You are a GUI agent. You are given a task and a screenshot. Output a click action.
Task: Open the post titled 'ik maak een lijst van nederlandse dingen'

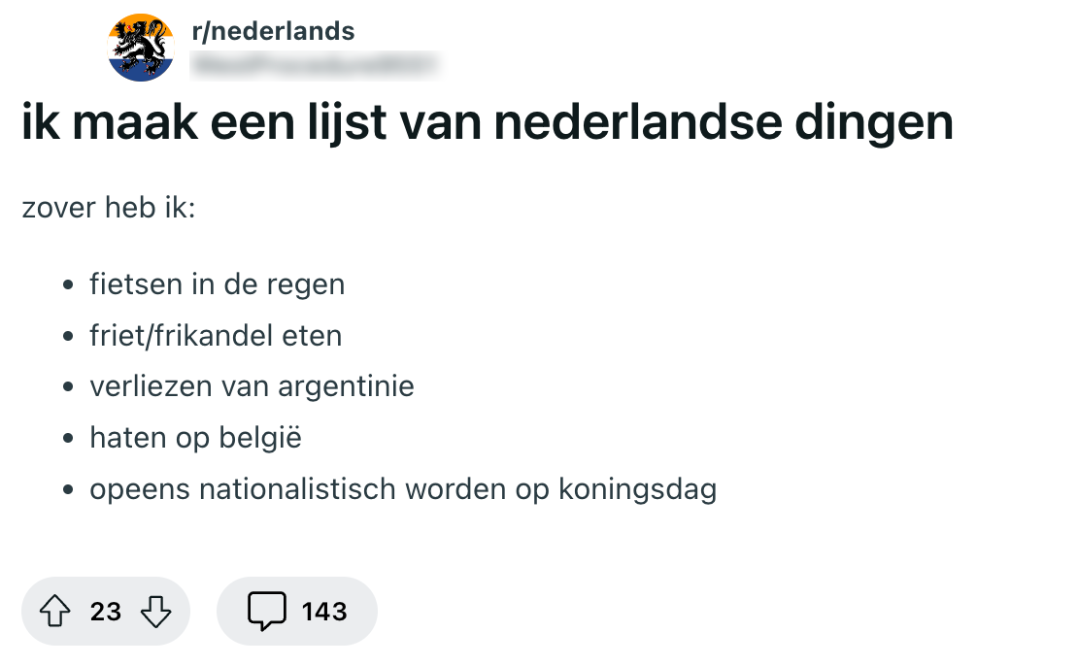(486, 122)
